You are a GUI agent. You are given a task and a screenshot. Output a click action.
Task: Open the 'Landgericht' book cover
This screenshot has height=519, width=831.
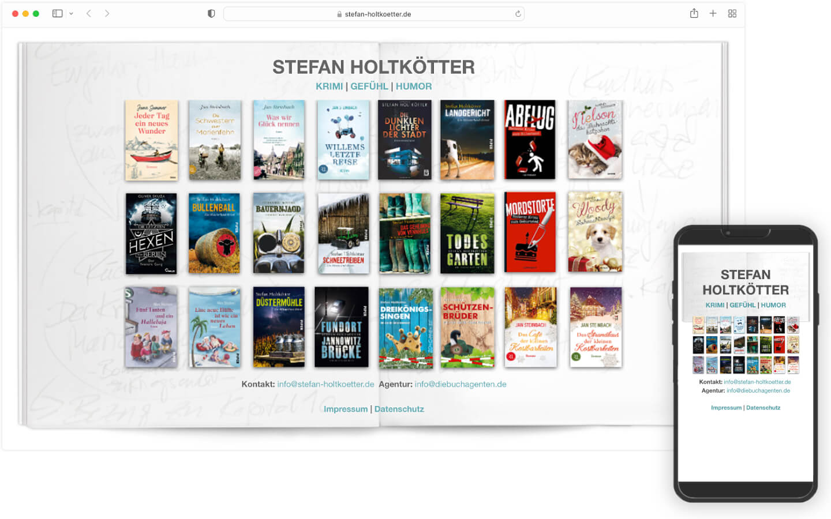(x=467, y=140)
